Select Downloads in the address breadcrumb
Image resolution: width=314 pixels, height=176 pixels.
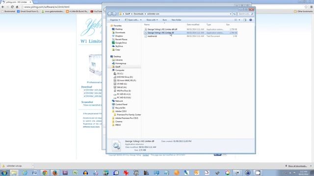(138, 14)
